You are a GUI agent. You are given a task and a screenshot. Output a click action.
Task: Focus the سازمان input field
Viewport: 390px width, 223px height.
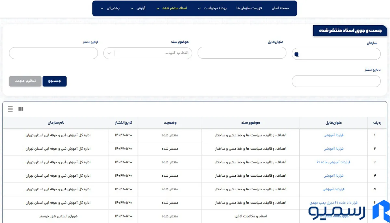point(336,54)
